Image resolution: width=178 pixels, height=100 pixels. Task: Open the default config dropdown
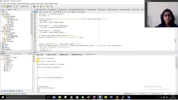pyautogui.click(x=26, y=6)
